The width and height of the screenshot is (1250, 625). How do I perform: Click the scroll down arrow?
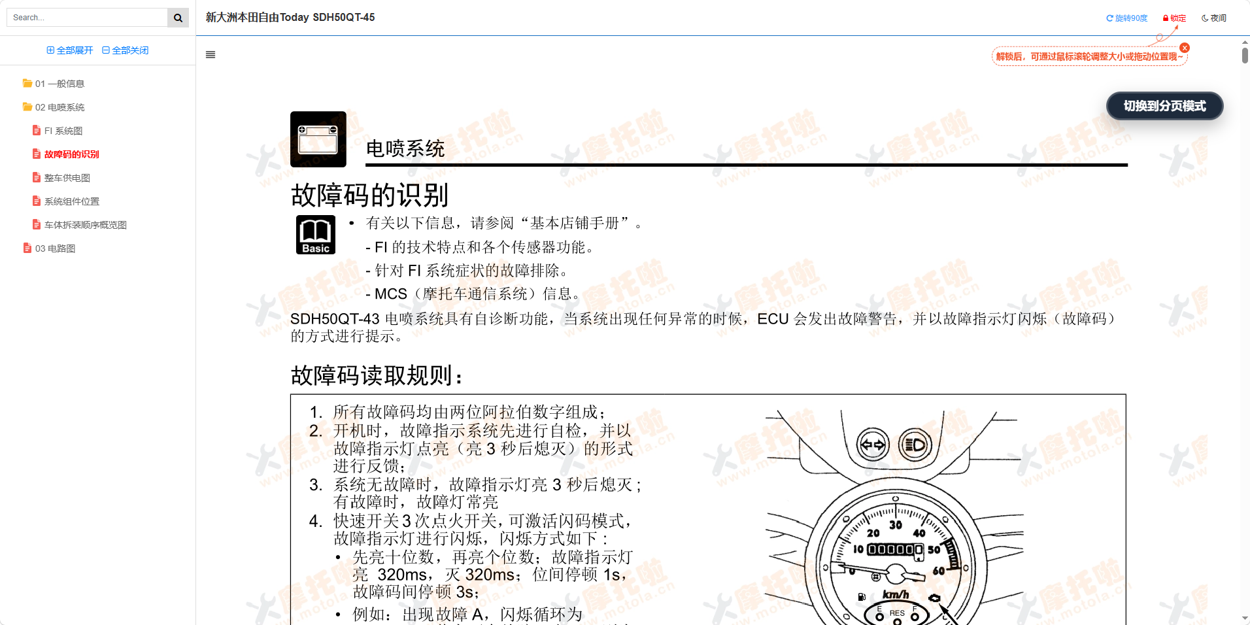point(1245,618)
